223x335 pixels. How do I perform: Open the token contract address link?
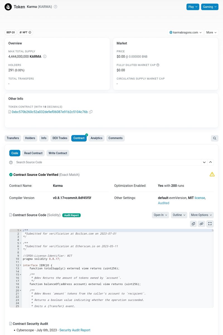coord(50,112)
